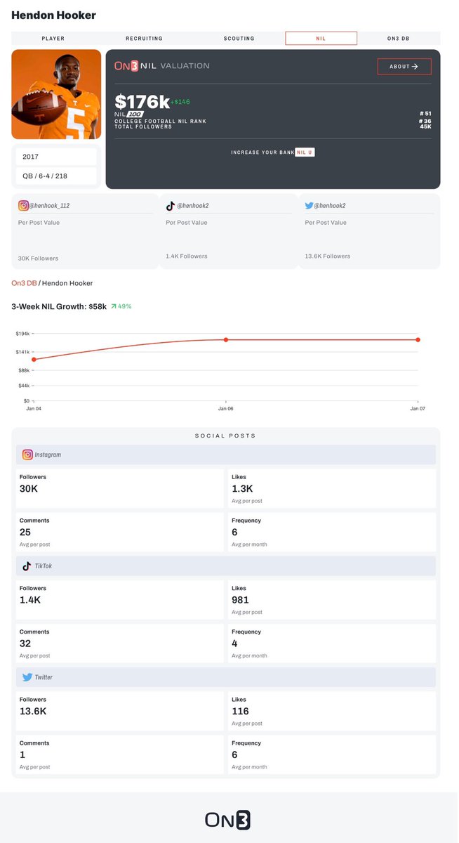Image resolution: width=459 pixels, height=843 pixels.
Task: Click the $176k valuation figure
Action: (142, 102)
